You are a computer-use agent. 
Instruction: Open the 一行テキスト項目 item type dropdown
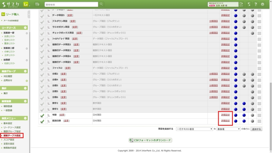point(194,129)
